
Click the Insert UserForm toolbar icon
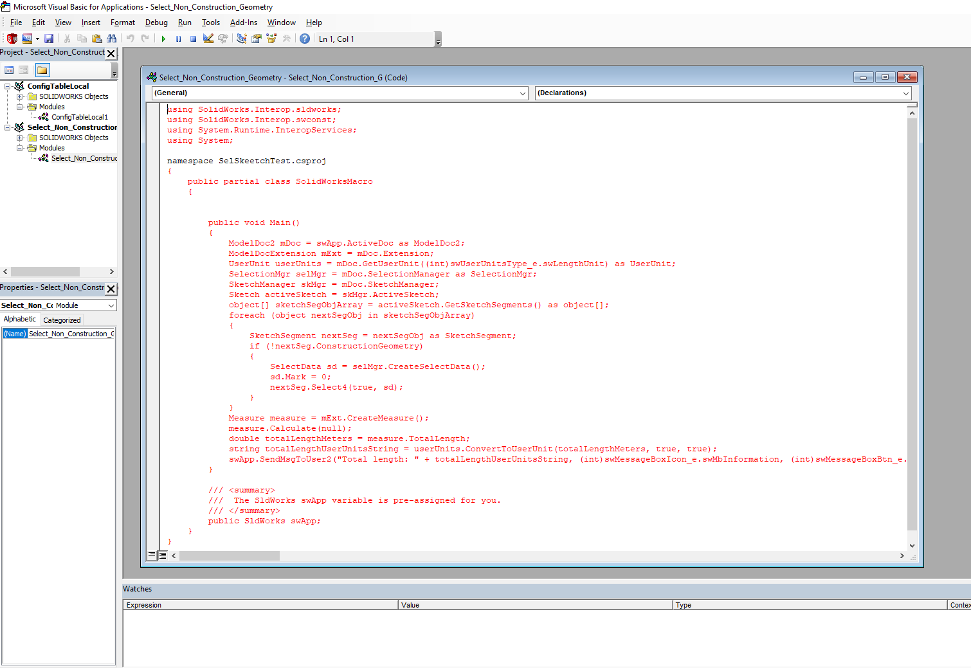tap(27, 39)
